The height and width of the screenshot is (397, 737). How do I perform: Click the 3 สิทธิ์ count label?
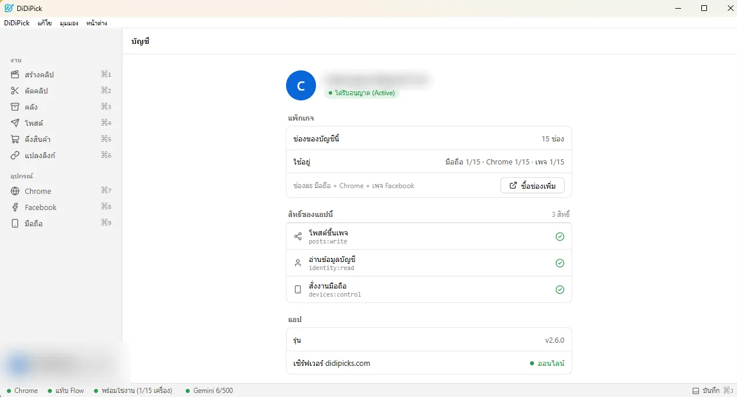coord(561,215)
